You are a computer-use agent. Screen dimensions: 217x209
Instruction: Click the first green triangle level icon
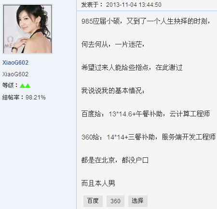tap(22, 86)
